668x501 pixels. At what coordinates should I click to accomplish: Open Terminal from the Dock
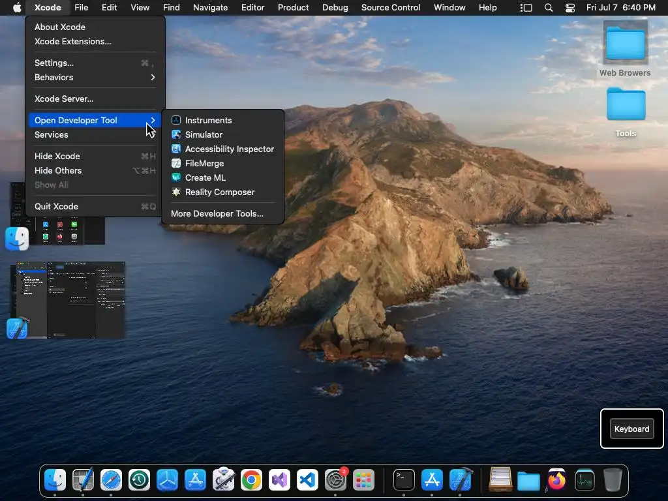click(404, 481)
